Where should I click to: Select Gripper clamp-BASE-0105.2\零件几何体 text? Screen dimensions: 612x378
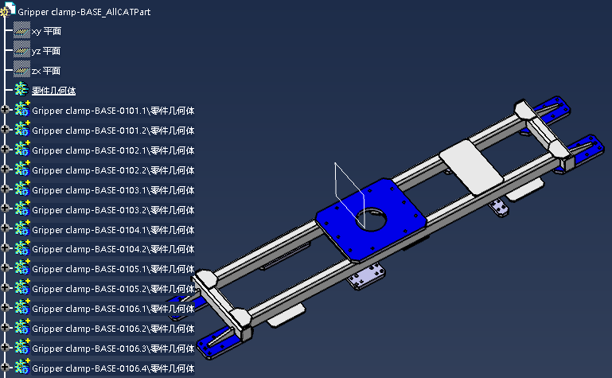click(113, 289)
